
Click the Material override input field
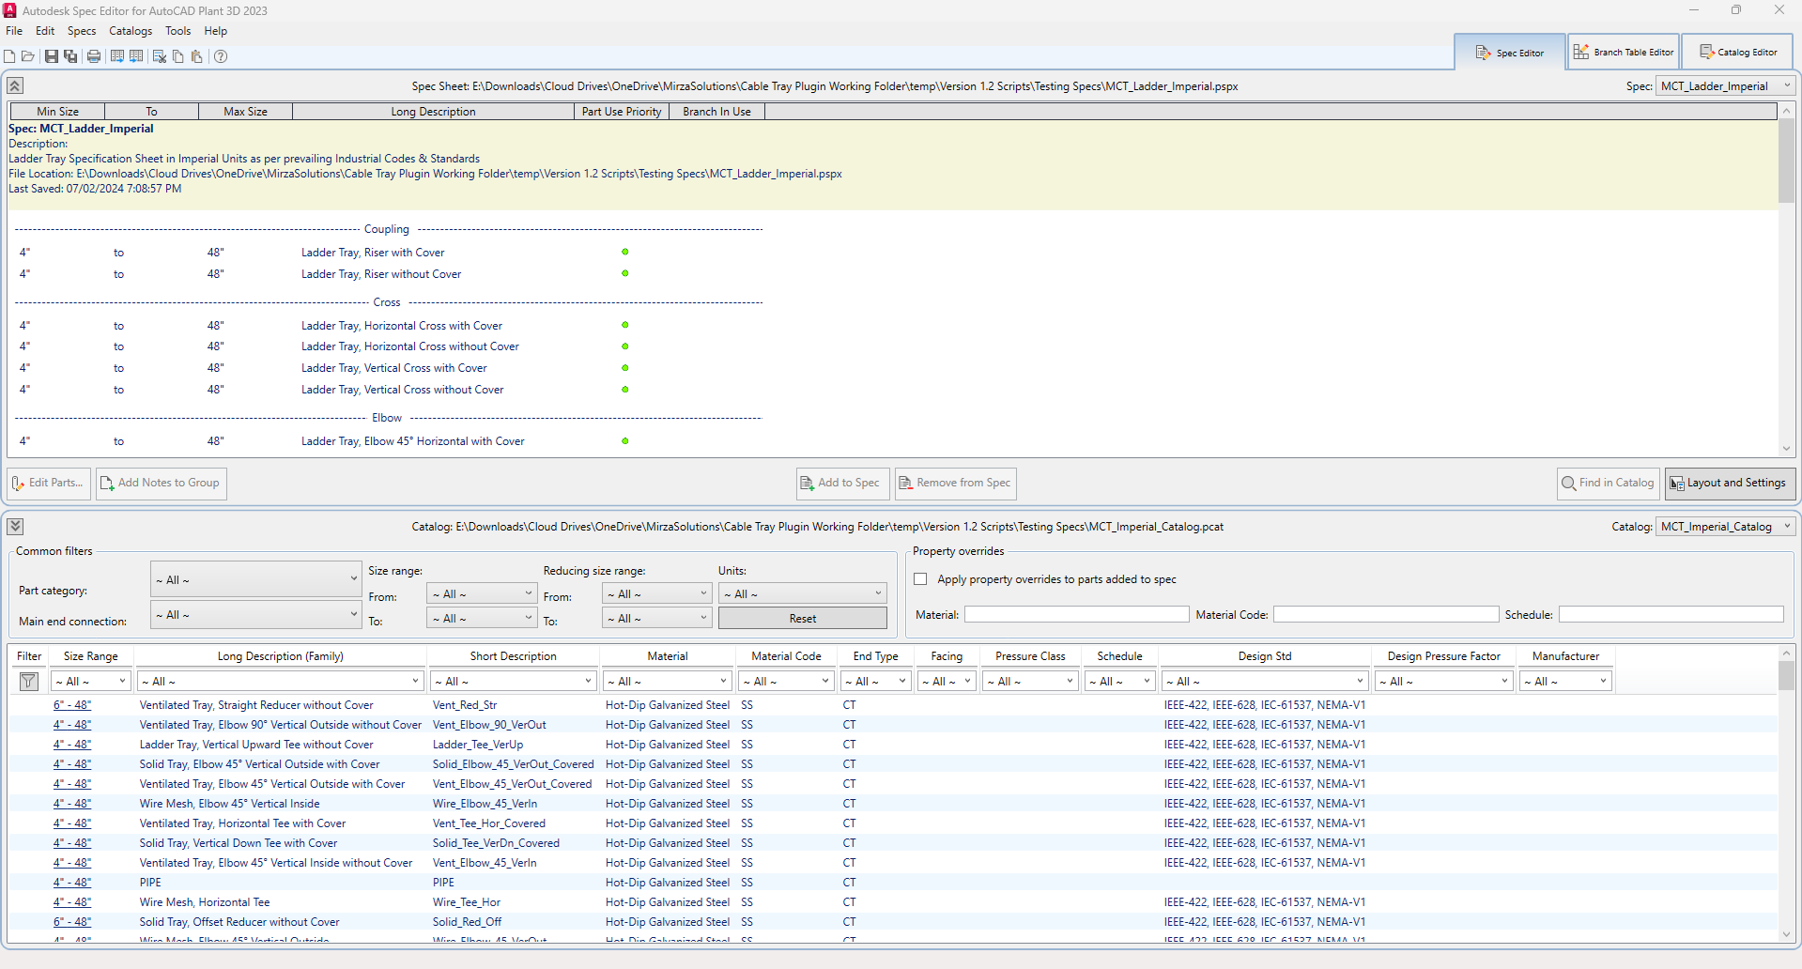[1076, 615]
